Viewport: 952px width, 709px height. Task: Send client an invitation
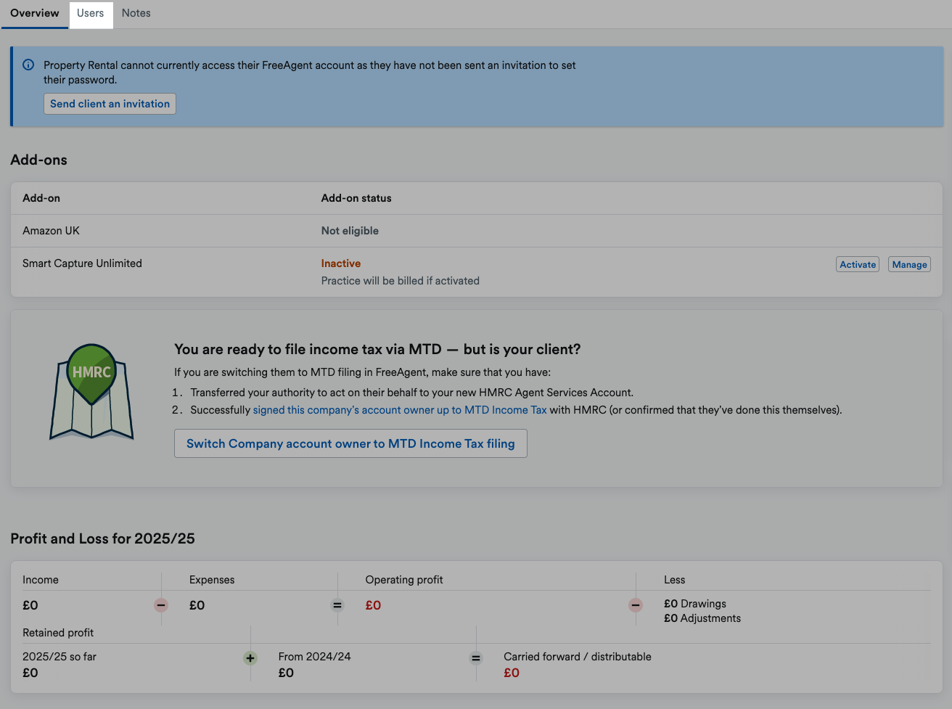point(110,104)
